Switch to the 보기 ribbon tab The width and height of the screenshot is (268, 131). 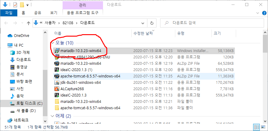(x=54, y=13)
